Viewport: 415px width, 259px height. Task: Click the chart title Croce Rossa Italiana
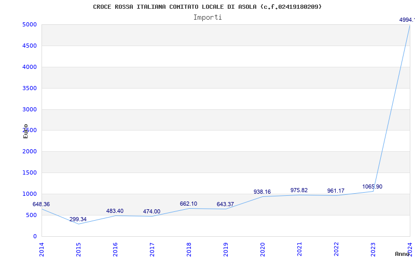207,7
